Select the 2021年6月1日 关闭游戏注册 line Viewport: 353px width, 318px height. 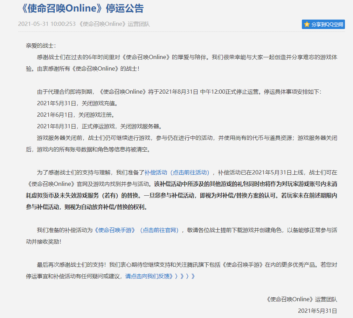(76, 115)
